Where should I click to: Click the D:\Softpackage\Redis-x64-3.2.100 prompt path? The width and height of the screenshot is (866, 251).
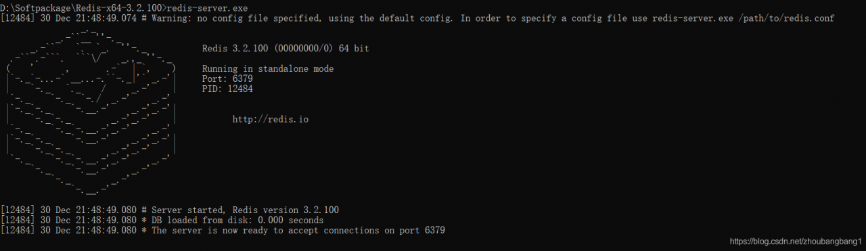point(81,8)
